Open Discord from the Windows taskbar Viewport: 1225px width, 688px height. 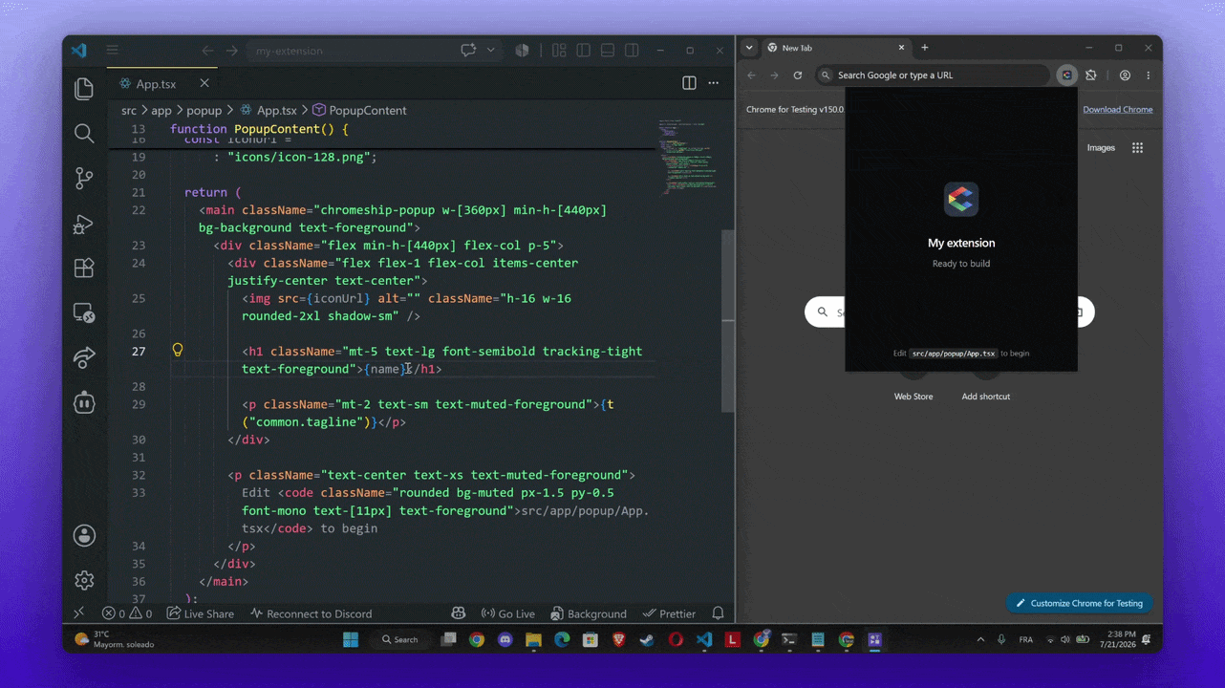[x=505, y=639]
